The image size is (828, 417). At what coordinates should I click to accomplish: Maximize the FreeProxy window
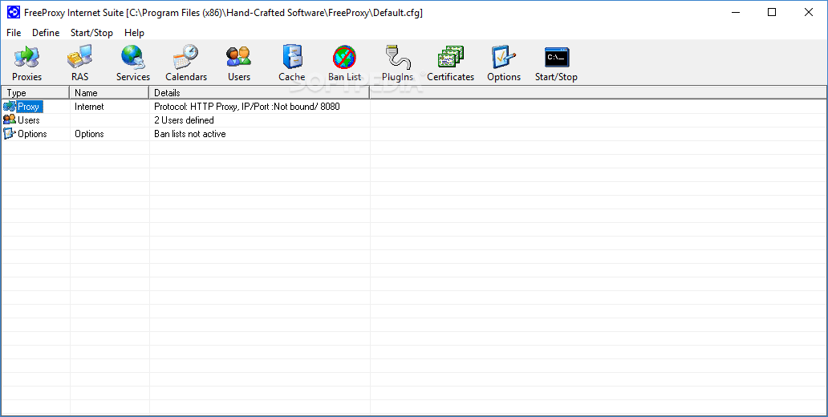pos(772,12)
